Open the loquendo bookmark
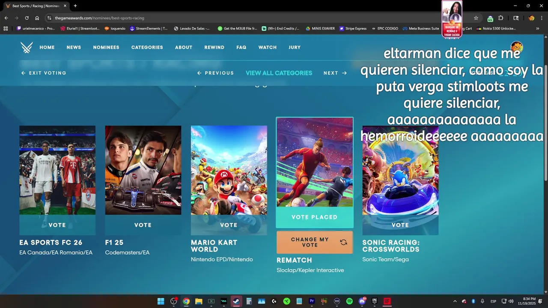The width and height of the screenshot is (548, 308). (115, 29)
